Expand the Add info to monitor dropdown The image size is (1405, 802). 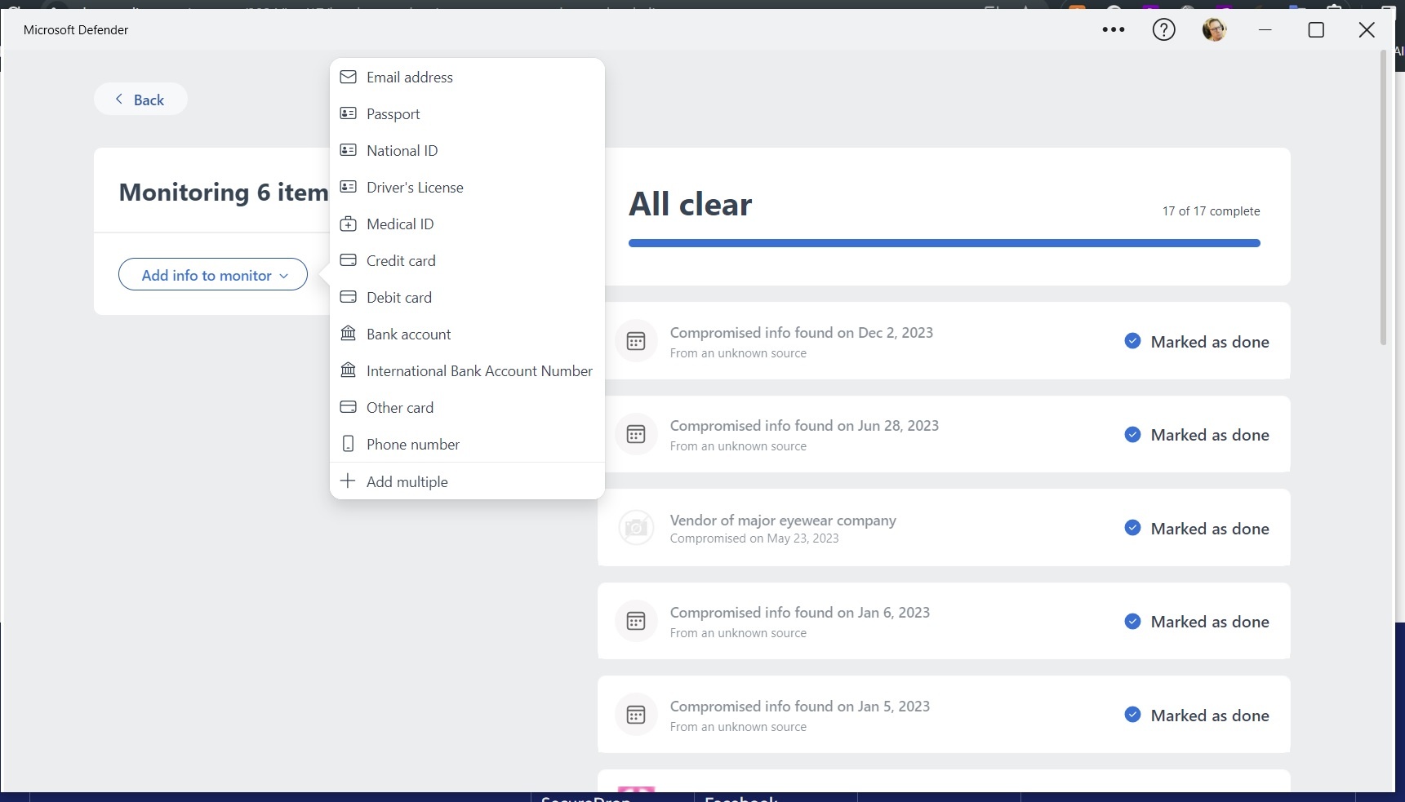point(213,275)
